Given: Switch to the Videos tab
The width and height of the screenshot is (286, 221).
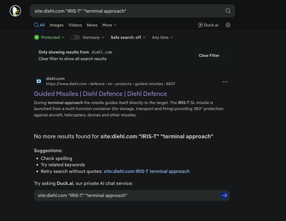Looking at the screenshot, I should 75,25.
